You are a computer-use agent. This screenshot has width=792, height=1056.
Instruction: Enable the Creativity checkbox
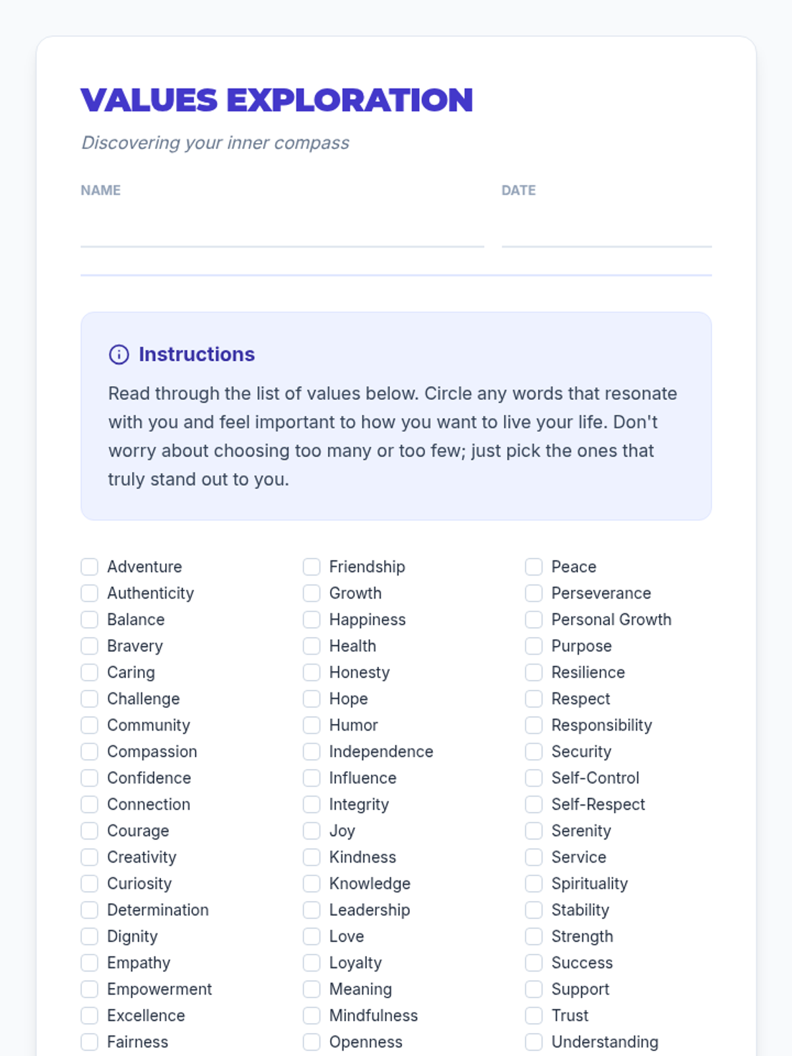[x=90, y=857]
